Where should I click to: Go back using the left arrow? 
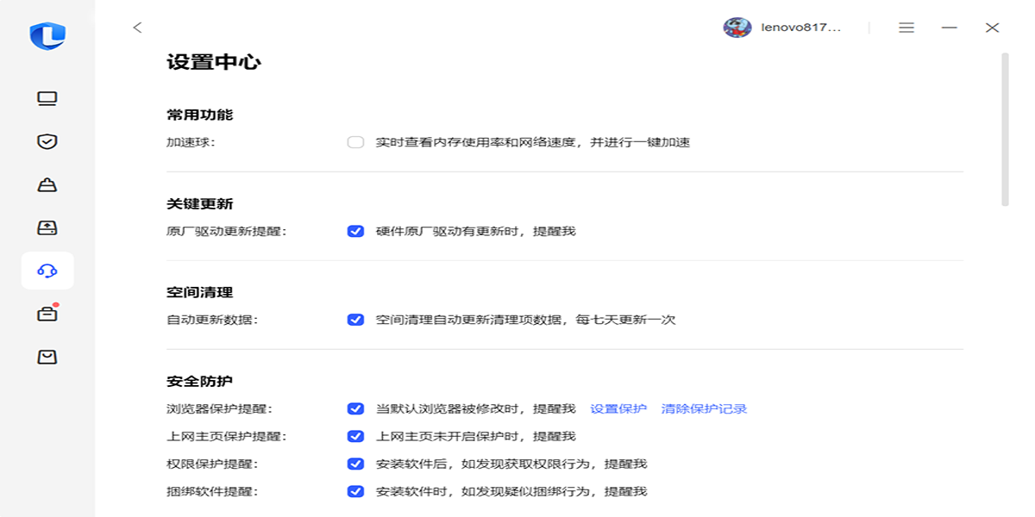(x=137, y=28)
